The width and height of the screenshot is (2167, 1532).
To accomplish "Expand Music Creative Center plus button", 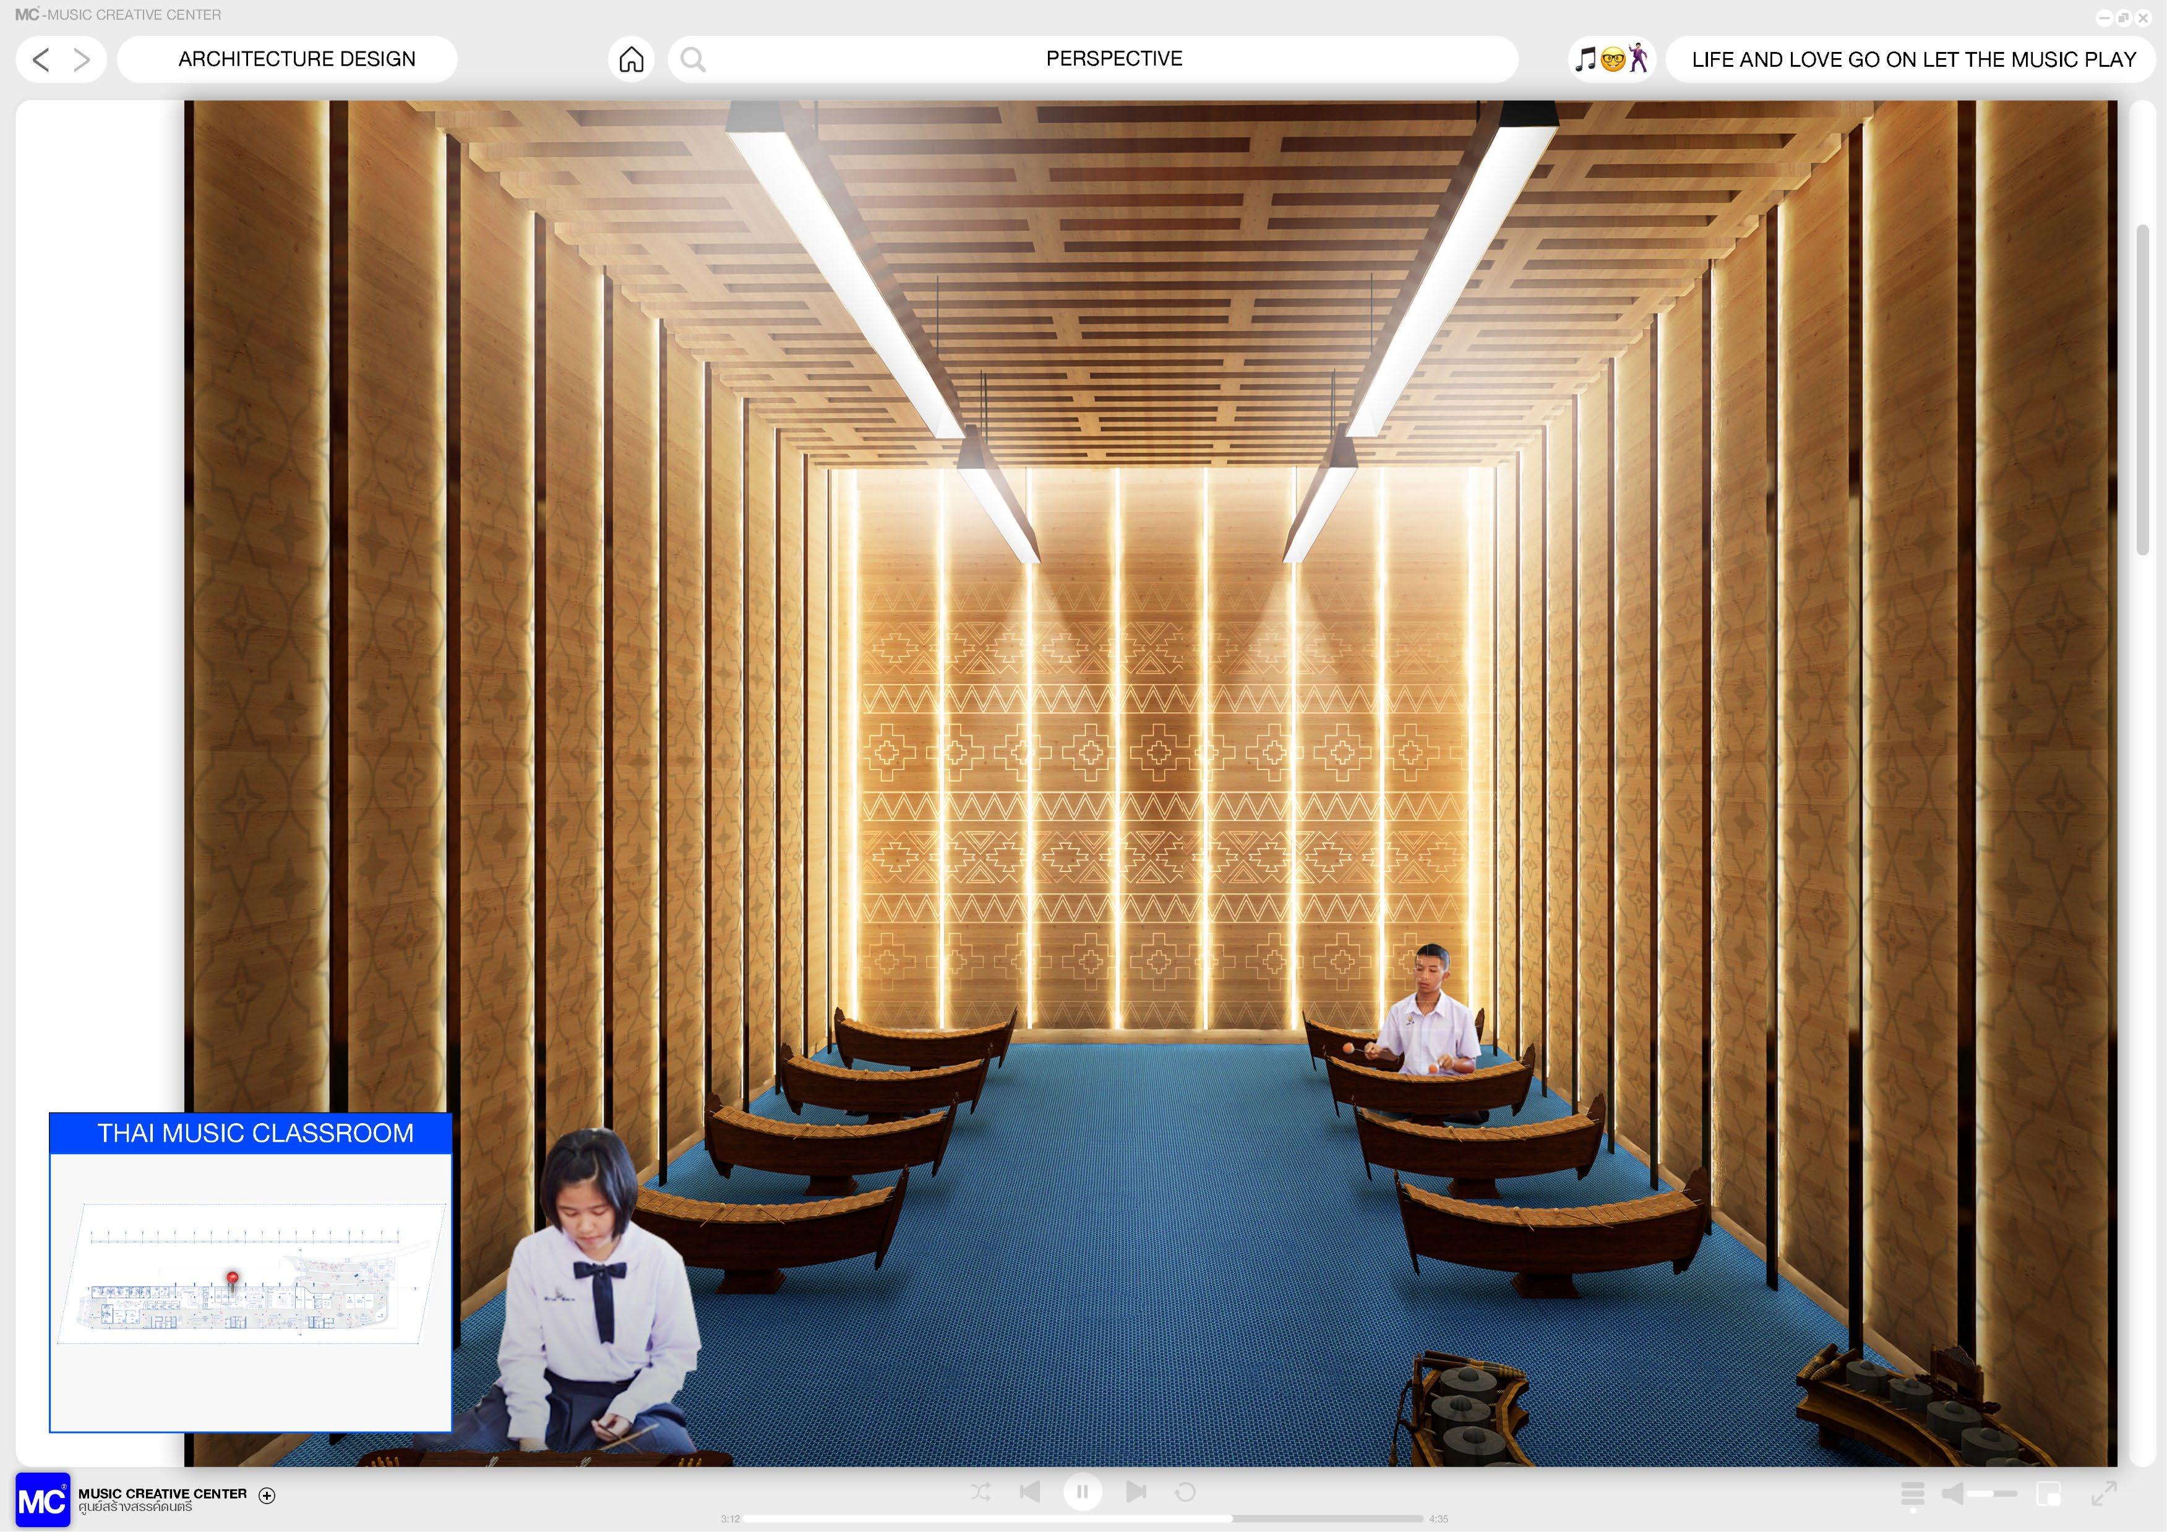I will 267,1496.
